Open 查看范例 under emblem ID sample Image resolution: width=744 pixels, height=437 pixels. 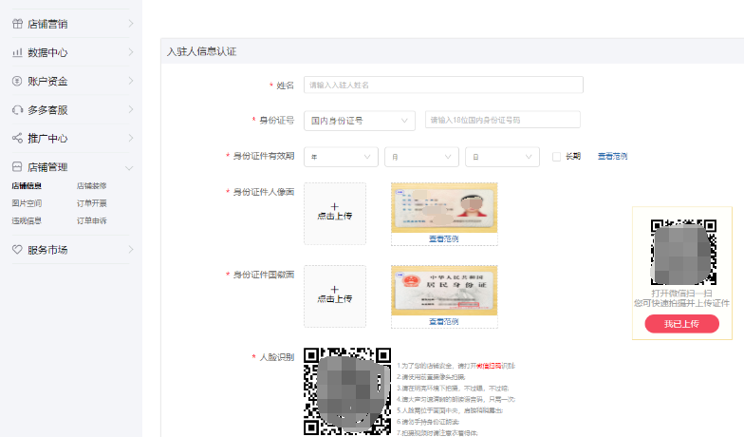[x=444, y=321]
